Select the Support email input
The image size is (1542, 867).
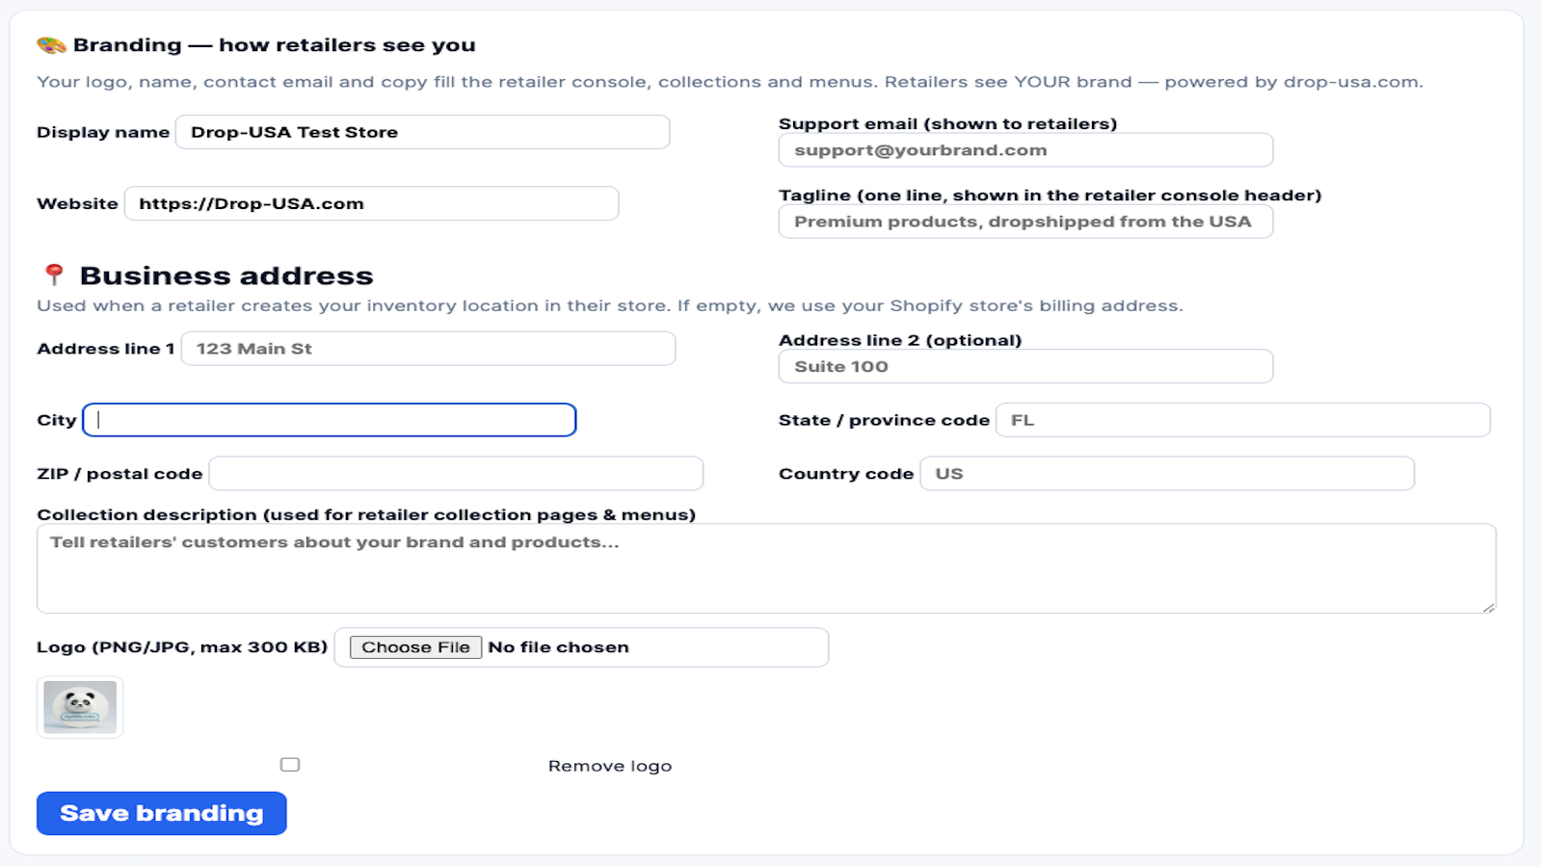[1025, 150]
